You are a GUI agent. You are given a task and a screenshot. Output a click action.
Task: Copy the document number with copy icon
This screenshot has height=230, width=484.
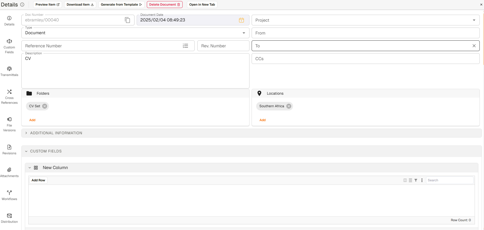click(x=128, y=20)
